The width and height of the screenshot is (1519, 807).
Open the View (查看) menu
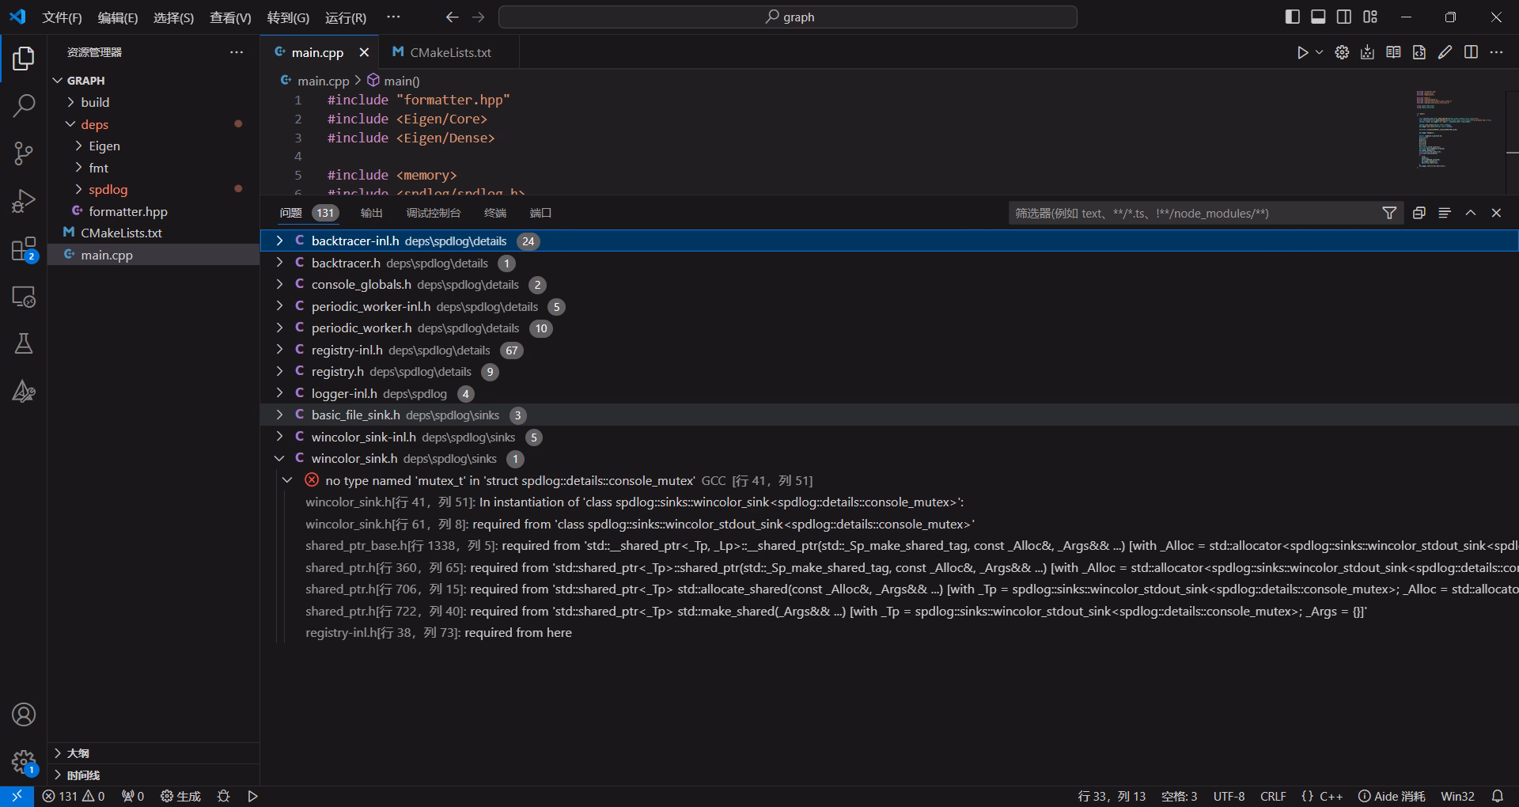[x=230, y=17]
